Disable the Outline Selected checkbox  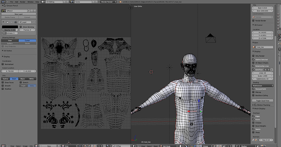click(x=253, y=59)
